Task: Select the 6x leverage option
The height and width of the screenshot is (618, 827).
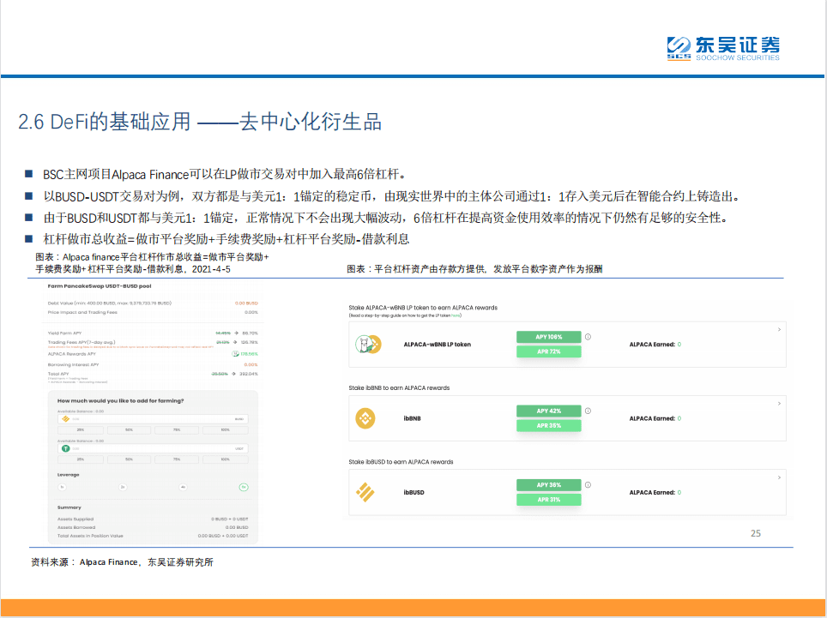Action: pyautogui.click(x=243, y=485)
